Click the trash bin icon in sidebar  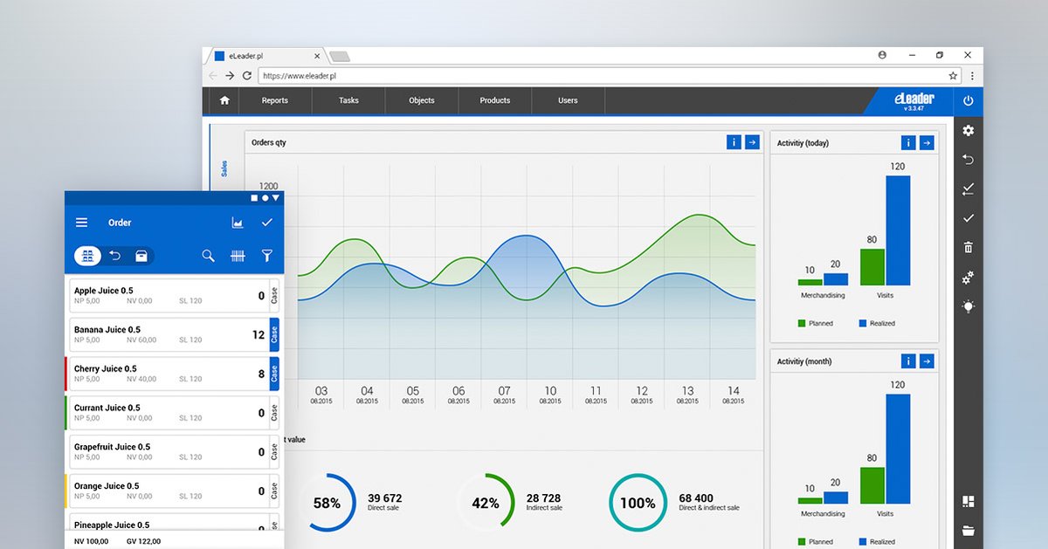point(968,247)
